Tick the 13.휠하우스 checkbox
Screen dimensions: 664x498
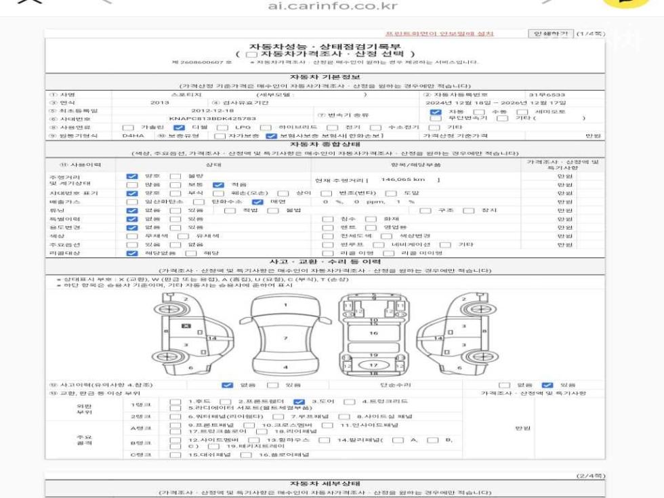(x=253, y=440)
